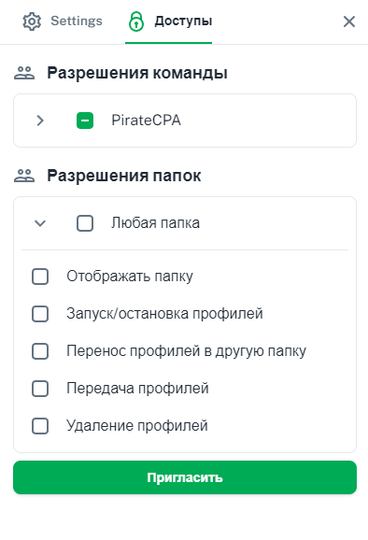The height and width of the screenshot is (540, 368).
Task: Check the Любая папка checkbox
Action: [85, 223]
